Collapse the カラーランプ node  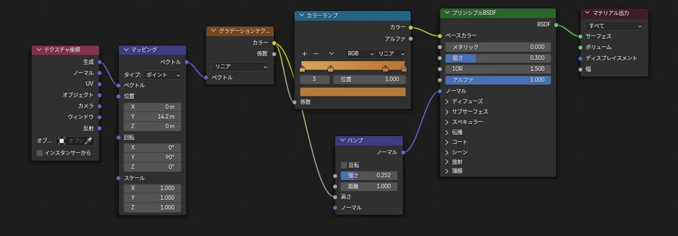(302, 15)
